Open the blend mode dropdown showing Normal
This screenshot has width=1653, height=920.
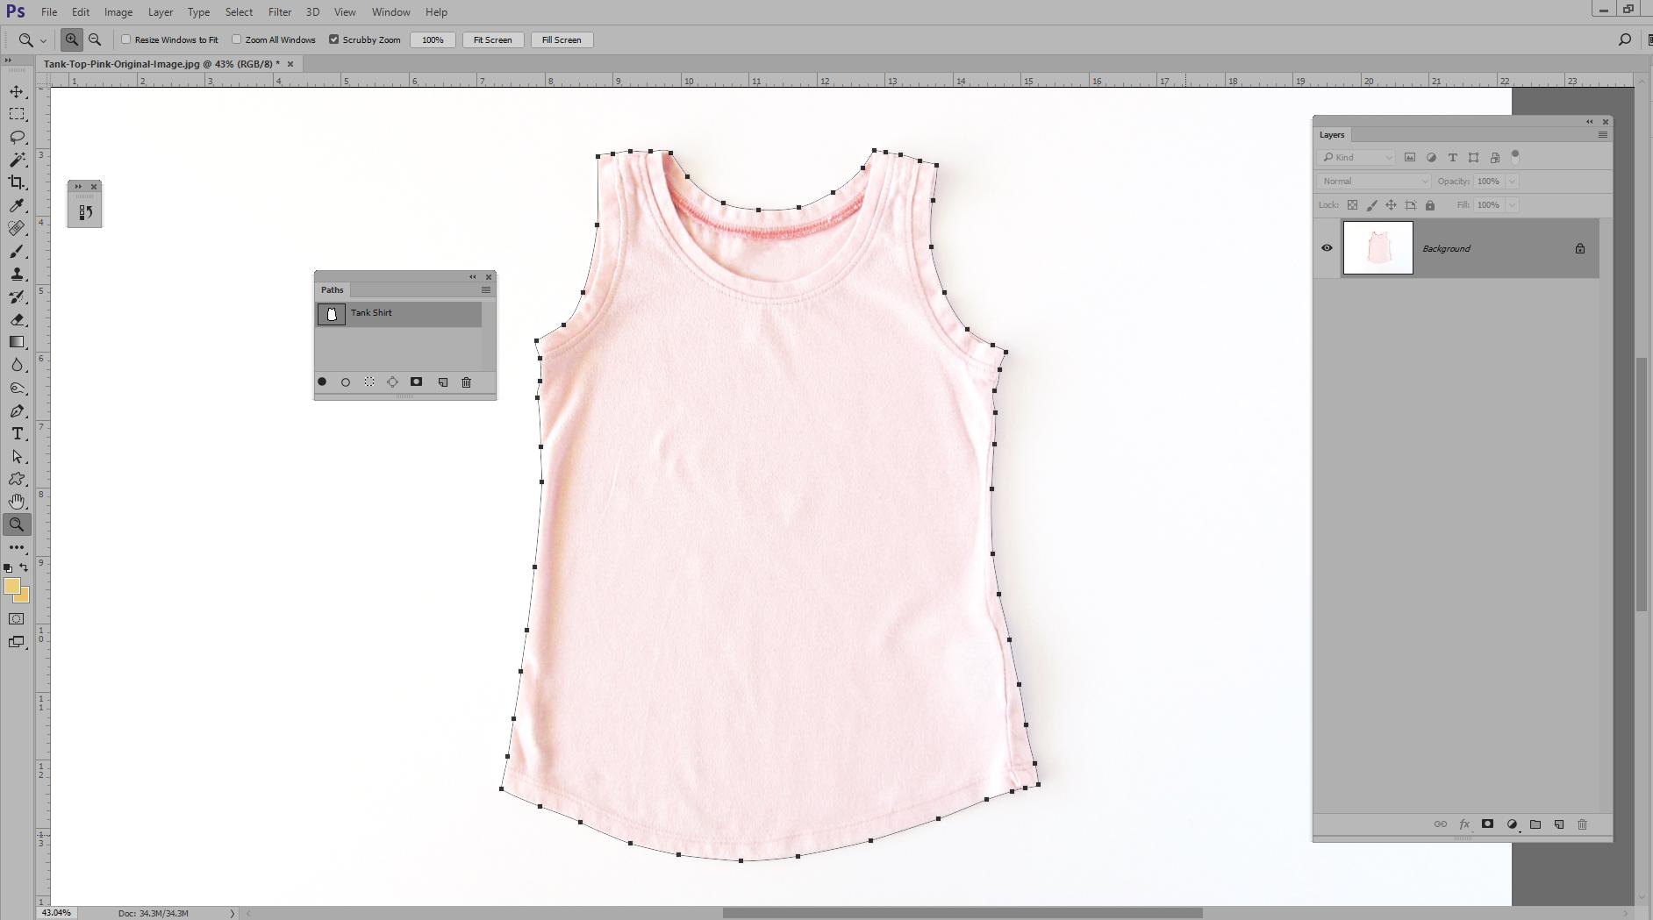pos(1373,181)
